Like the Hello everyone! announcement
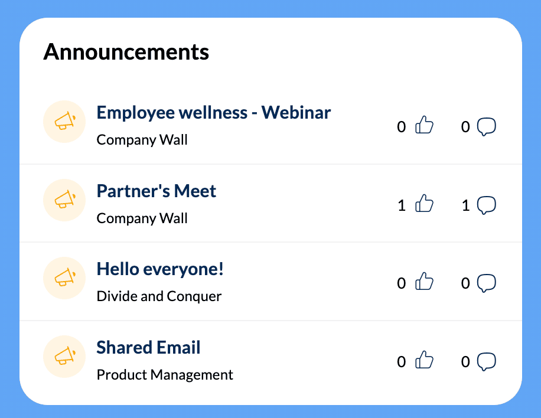Image resolution: width=541 pixels, height=418 pixels. [x=424, y=282]
